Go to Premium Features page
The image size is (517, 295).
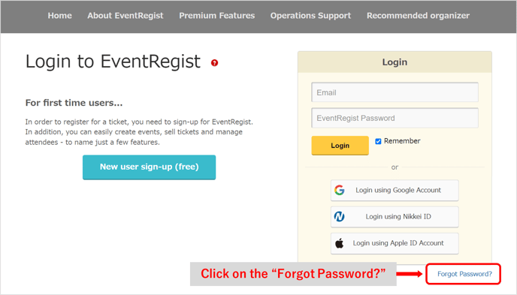tap(217, 16)
